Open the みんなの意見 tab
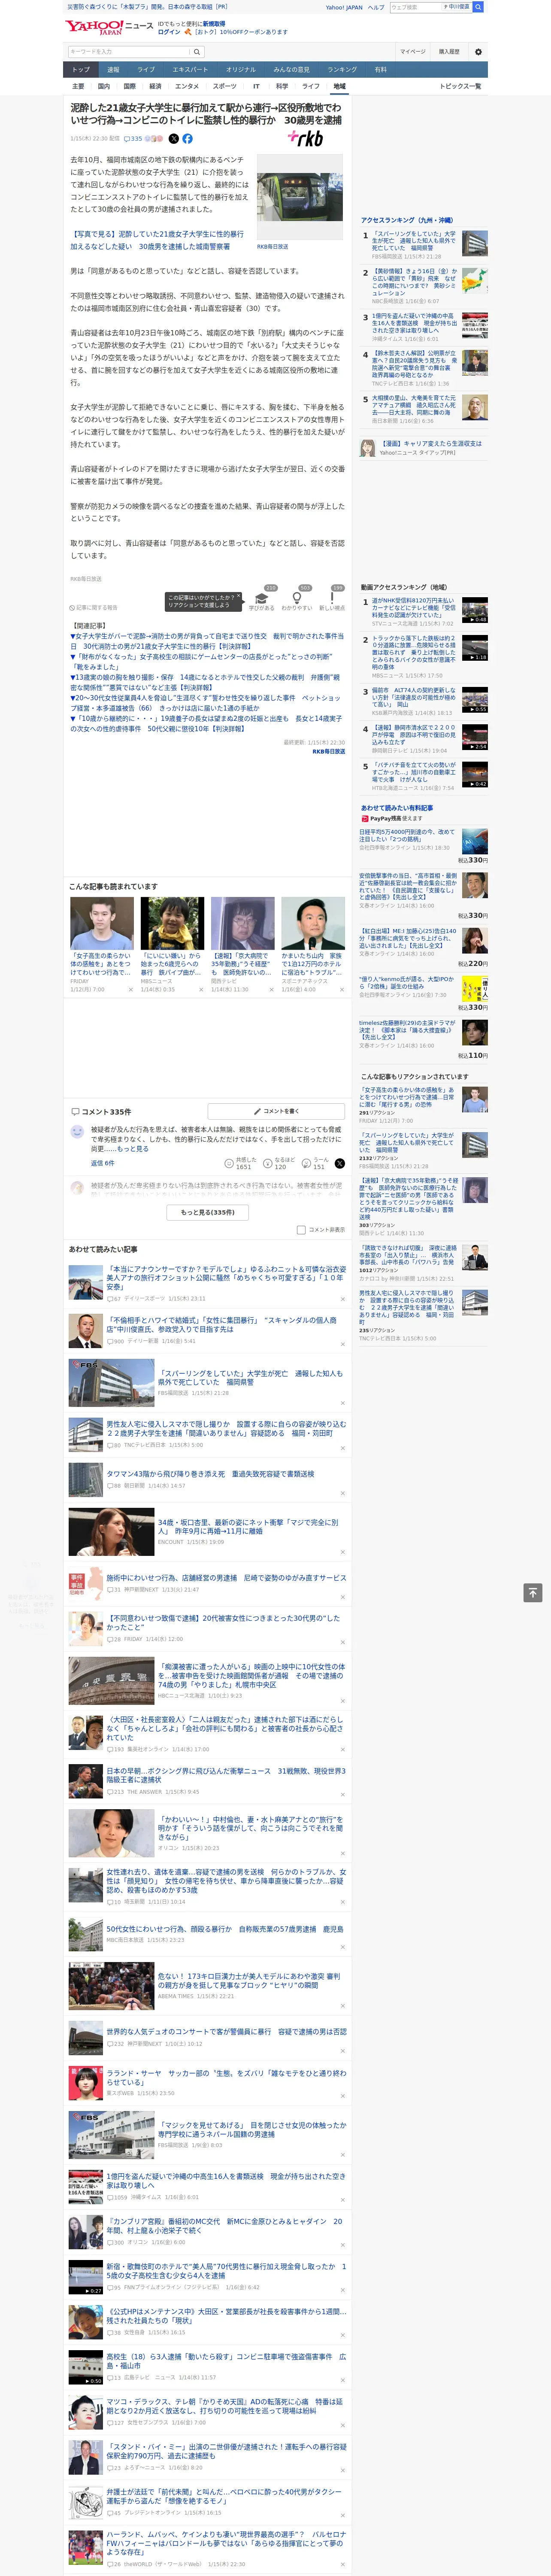551x2576 pixels. tap(291, 70)
